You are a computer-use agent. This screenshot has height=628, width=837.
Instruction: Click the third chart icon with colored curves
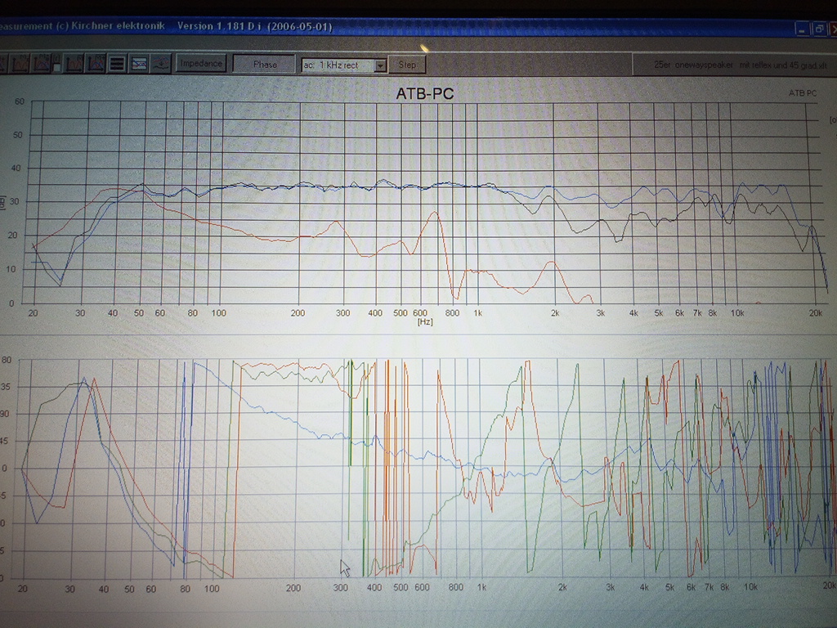coord(41,64)
